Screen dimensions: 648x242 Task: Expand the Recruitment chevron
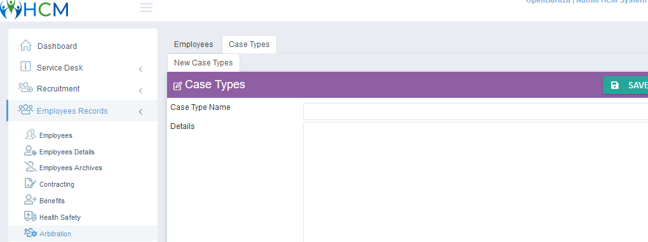point(140,90)
